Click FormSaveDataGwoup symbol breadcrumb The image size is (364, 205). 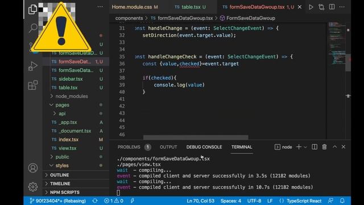[247, 18]
